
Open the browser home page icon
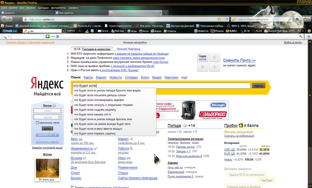(297, 19)
